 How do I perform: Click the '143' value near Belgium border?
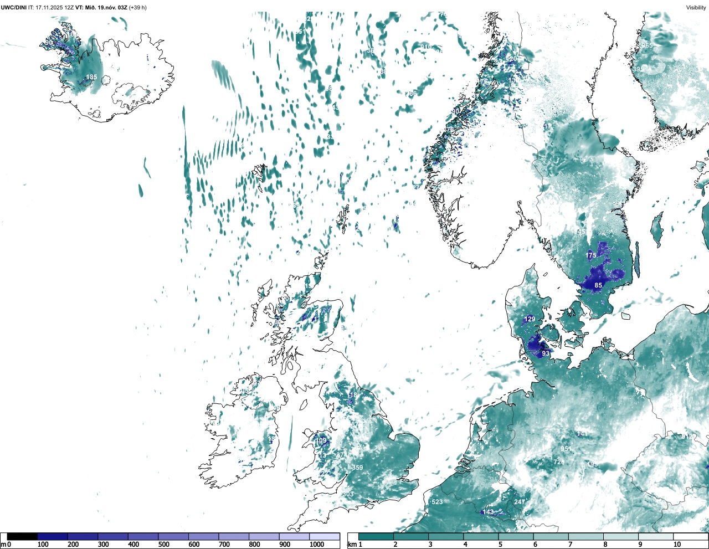488,512
